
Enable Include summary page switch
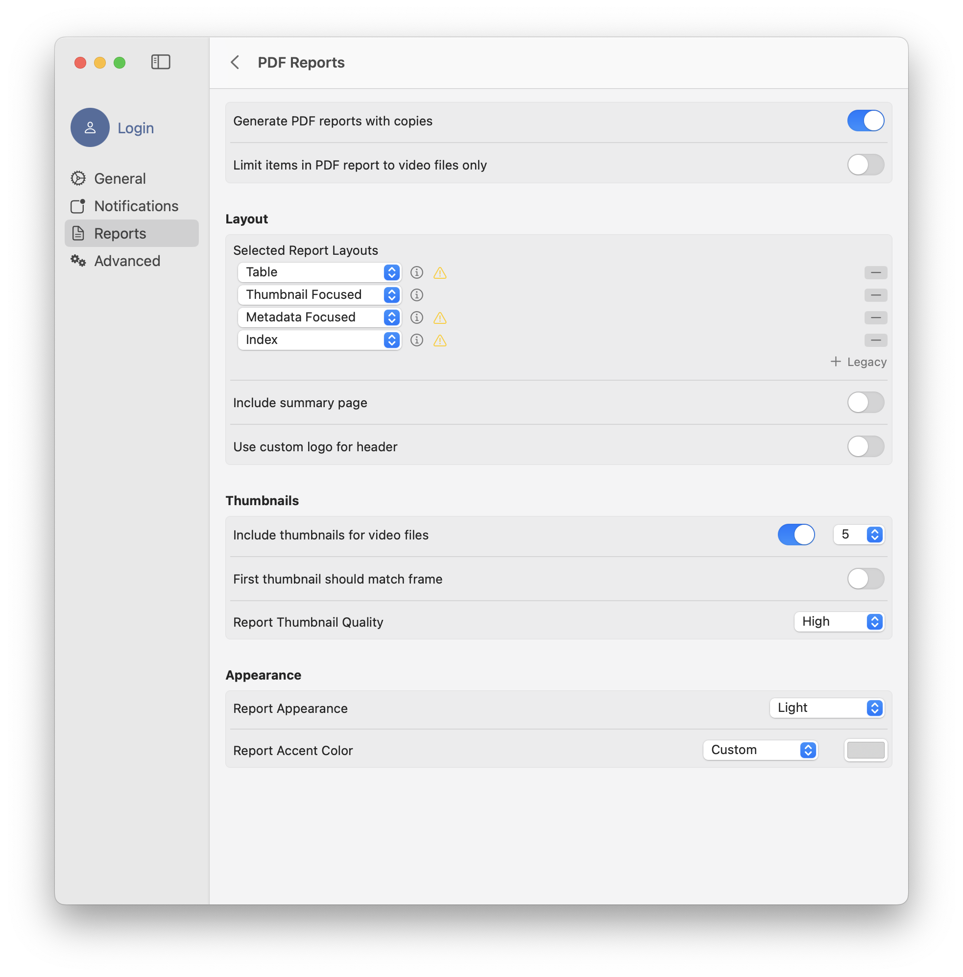(x=865, y=403)
